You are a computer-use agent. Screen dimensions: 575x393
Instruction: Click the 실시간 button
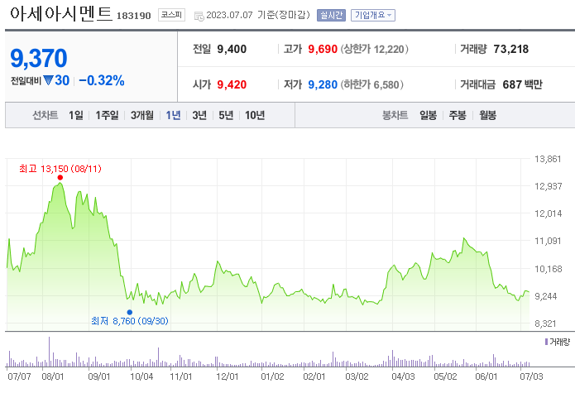pos(331,15)
